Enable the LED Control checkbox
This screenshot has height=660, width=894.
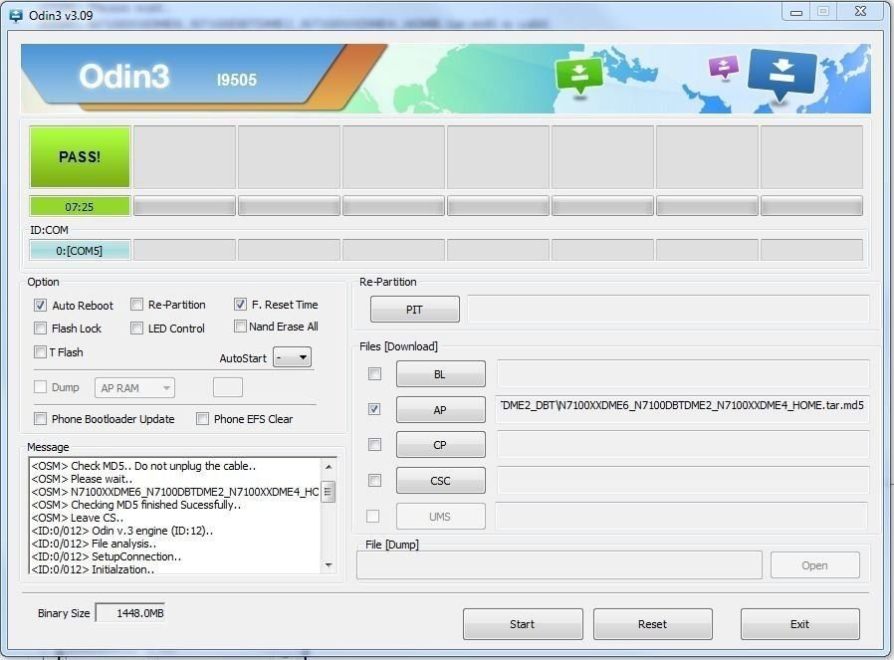tap(136, 329)
